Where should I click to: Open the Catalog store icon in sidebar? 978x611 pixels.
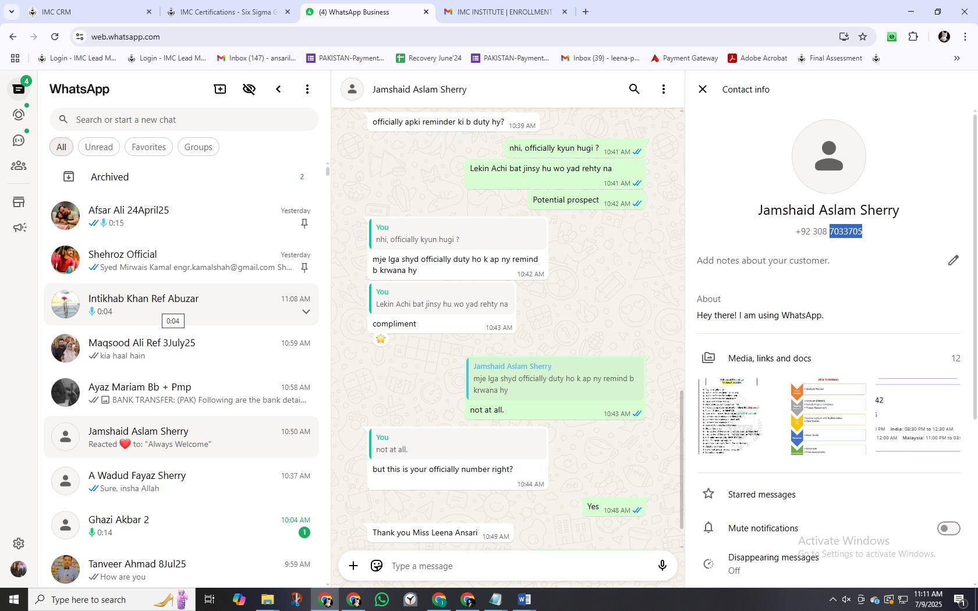[x=19, y=202]
